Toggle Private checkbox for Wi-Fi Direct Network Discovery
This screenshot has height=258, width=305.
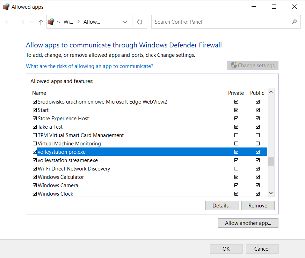237,169
